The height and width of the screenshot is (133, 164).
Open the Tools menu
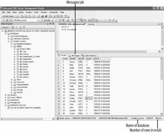click(x=36, y=12)
